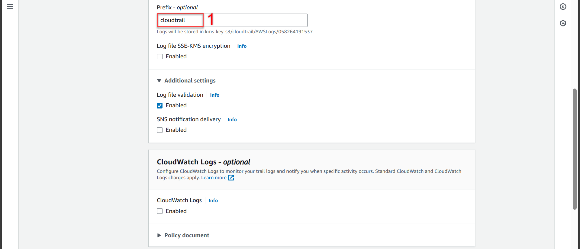Expand the Policy document section
Viewport: 580px width, 249px height.
tap(159, 235)
